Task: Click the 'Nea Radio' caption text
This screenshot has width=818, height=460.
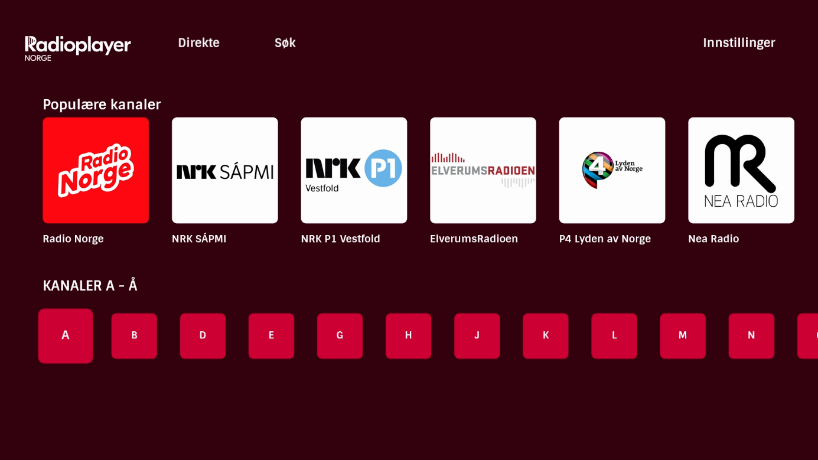Action: coord(713,239)
